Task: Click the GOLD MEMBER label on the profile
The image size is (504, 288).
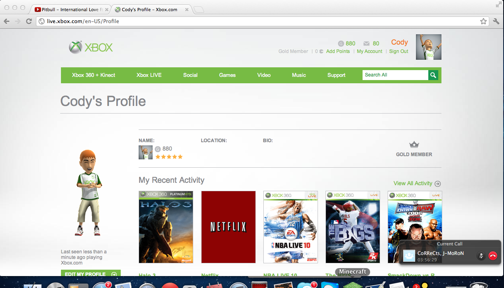Action: pyautogui.click(x=414, y=155)
